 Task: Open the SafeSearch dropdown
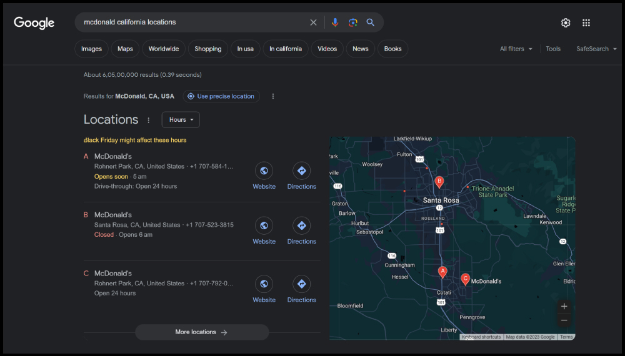(x=596, y=49)
